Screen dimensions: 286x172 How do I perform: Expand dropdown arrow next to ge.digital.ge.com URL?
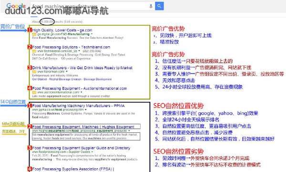click(92, 34)
